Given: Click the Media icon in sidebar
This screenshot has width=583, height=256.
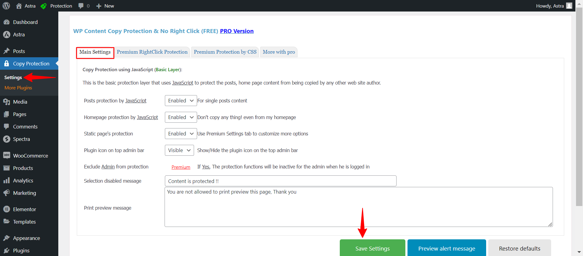Looking at the screenshot, I should 6,102.
